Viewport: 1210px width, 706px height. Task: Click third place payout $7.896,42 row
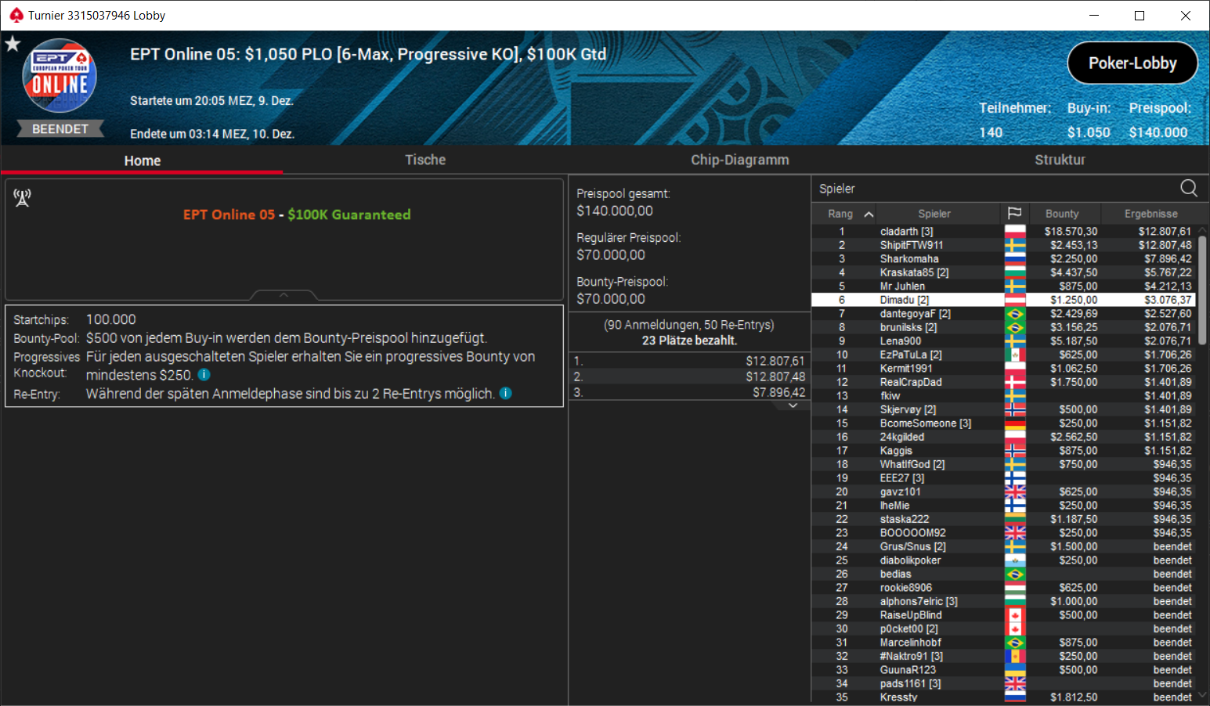coord(689,392)
